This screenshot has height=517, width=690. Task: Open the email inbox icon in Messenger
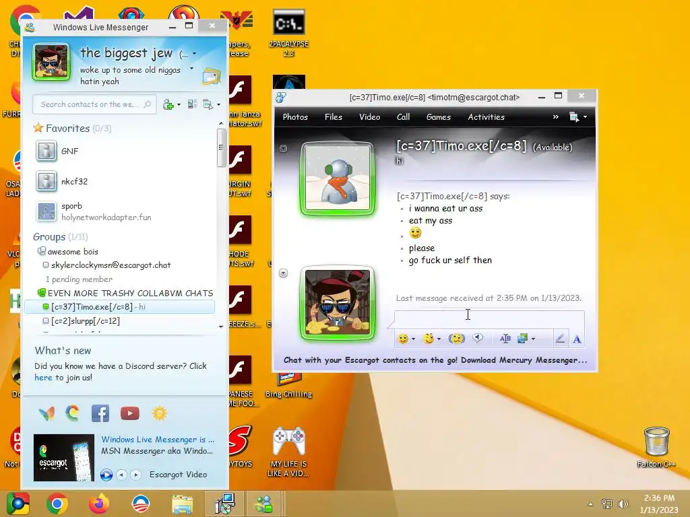[x=211, y=77]
